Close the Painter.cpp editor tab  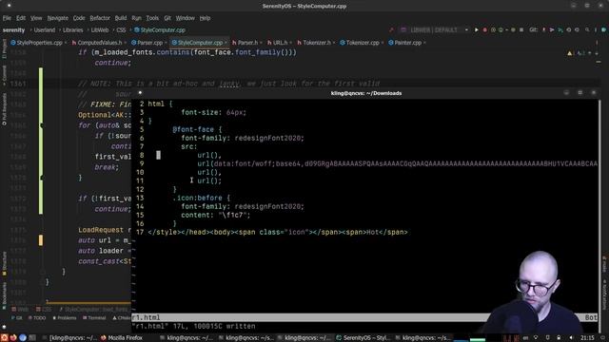click(424, 43)
